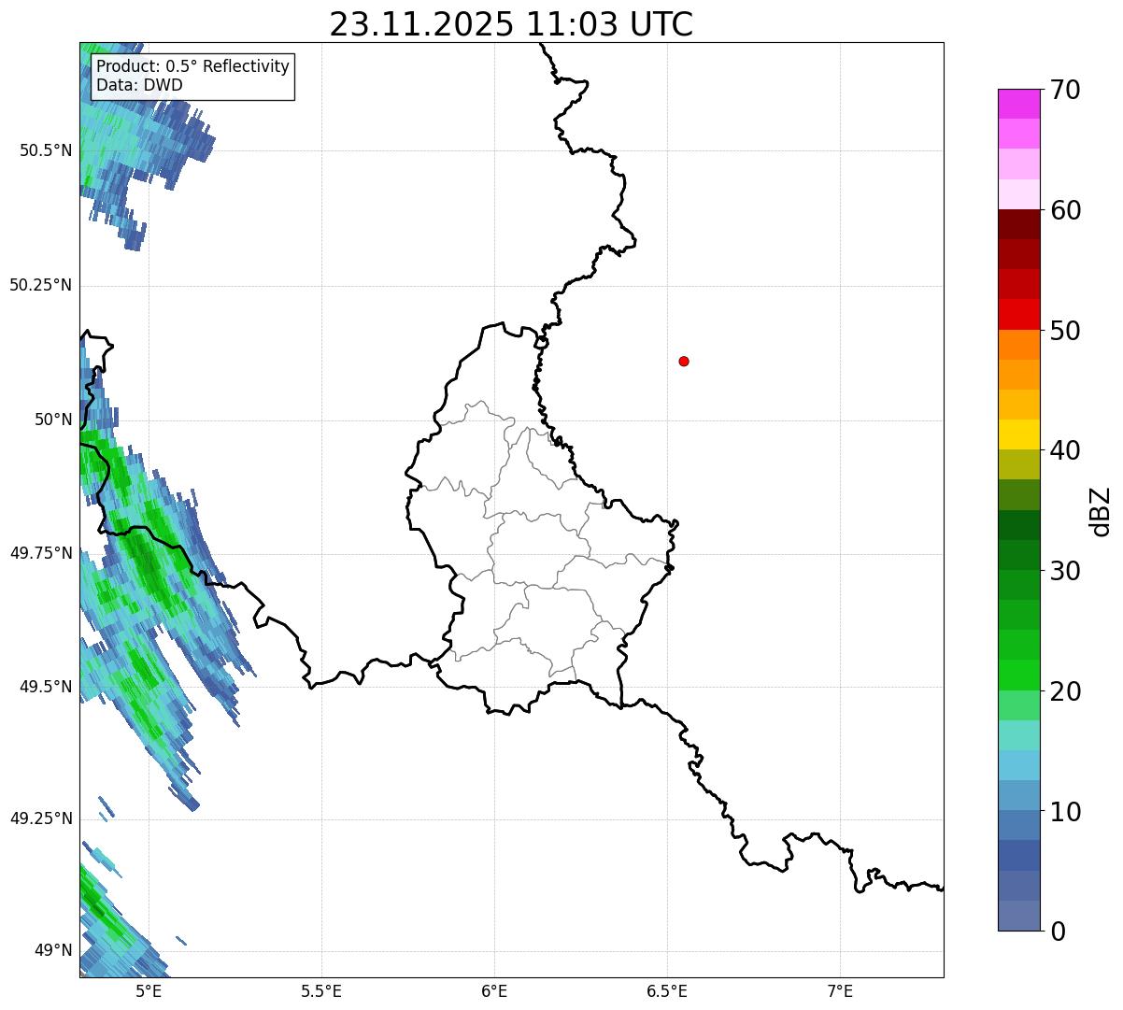The image size is (1123, 1010).
Task: Click the Product: 0.5° Reflectivity label
Action: 193,66
